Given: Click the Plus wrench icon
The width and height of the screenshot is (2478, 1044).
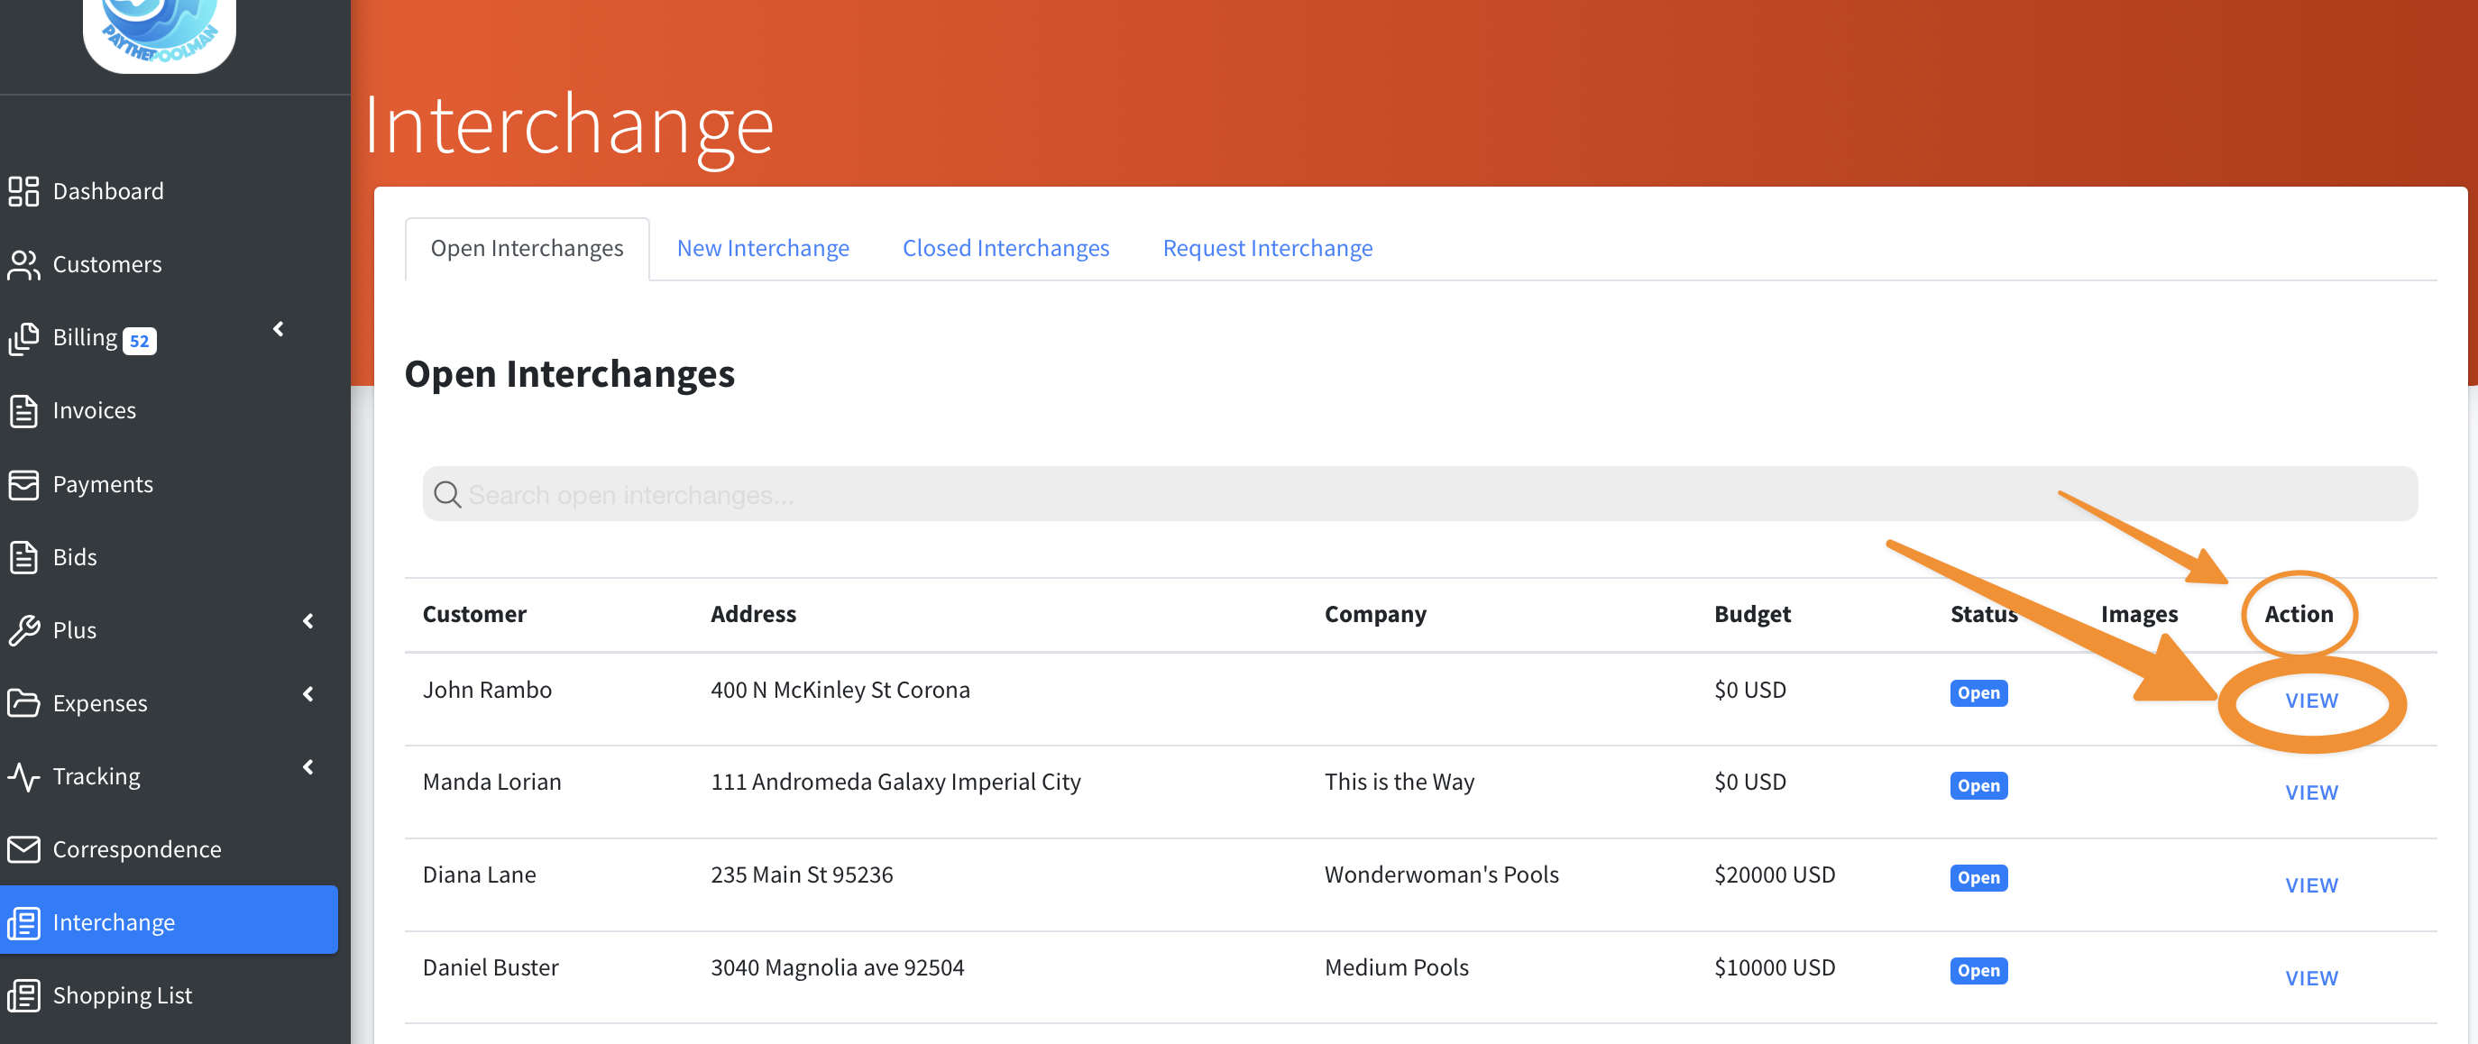Looking at the screenshot, I should tap(23, 630).
